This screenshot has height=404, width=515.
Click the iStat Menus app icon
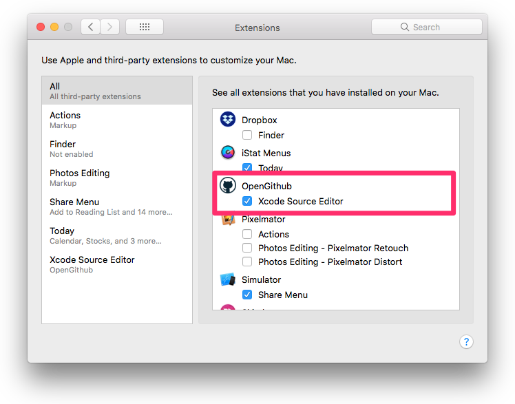228,152
